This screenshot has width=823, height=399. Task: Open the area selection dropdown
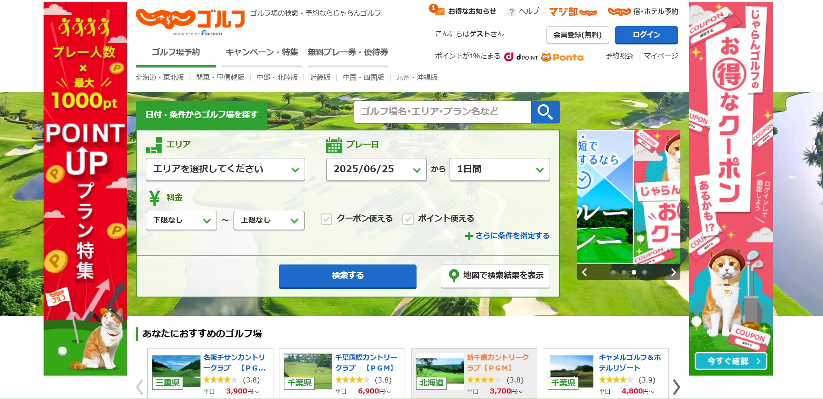pyautogui.click(x=225, y=169)
